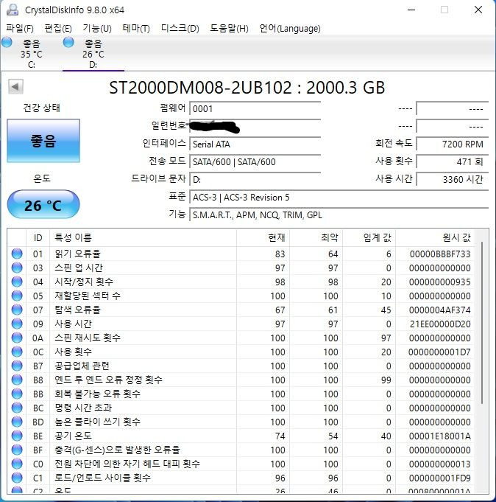The height and width of the screenshot is (502, 496).
Task: Open the 파일(F) menu
Action: [19, 29]
